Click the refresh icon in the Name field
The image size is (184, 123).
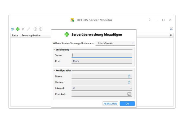click(x=129, y=76)
